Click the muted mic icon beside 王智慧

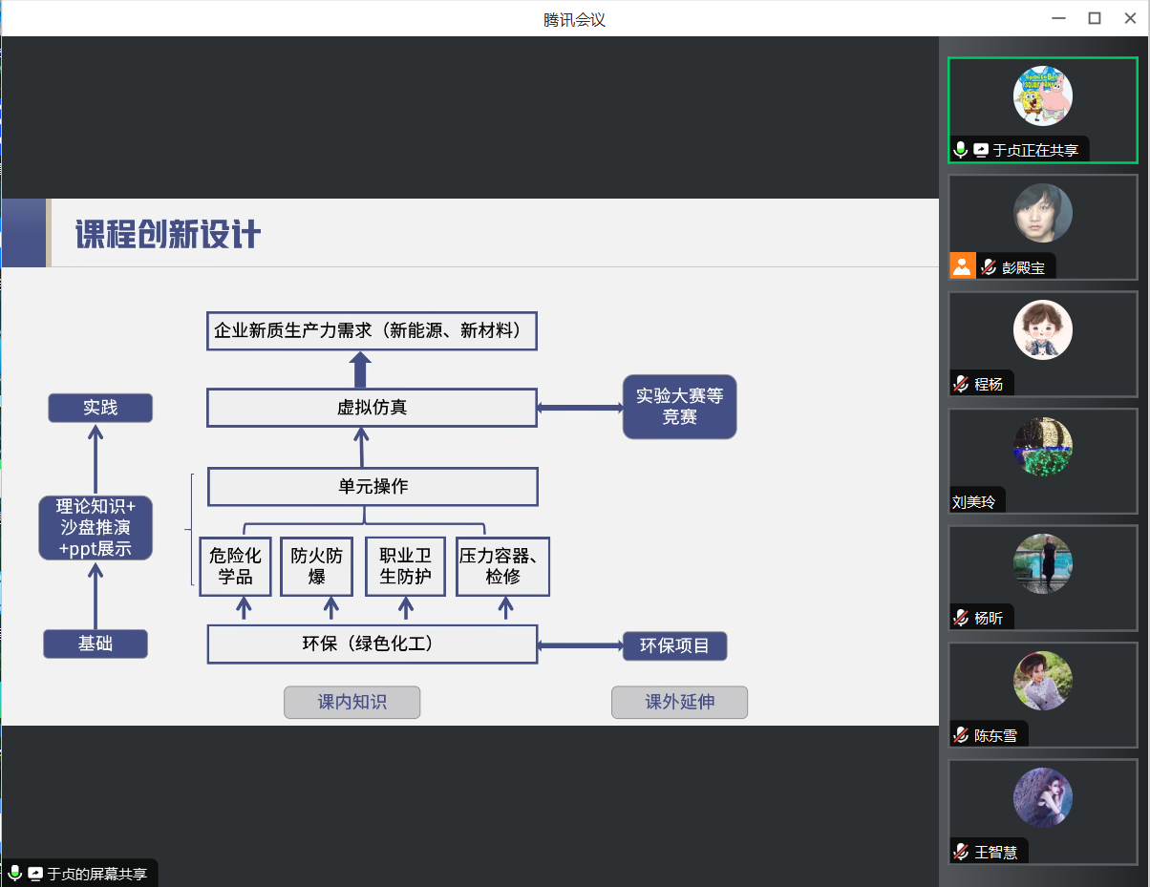(x=961, y=852)
